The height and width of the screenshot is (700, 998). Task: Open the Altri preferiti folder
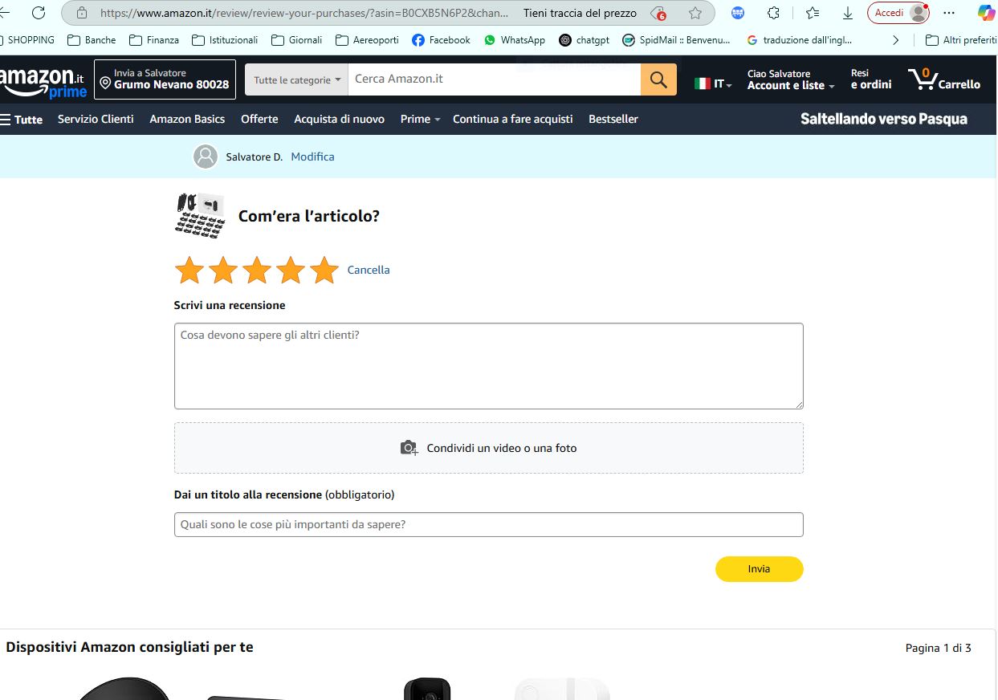tap(960, 40)
